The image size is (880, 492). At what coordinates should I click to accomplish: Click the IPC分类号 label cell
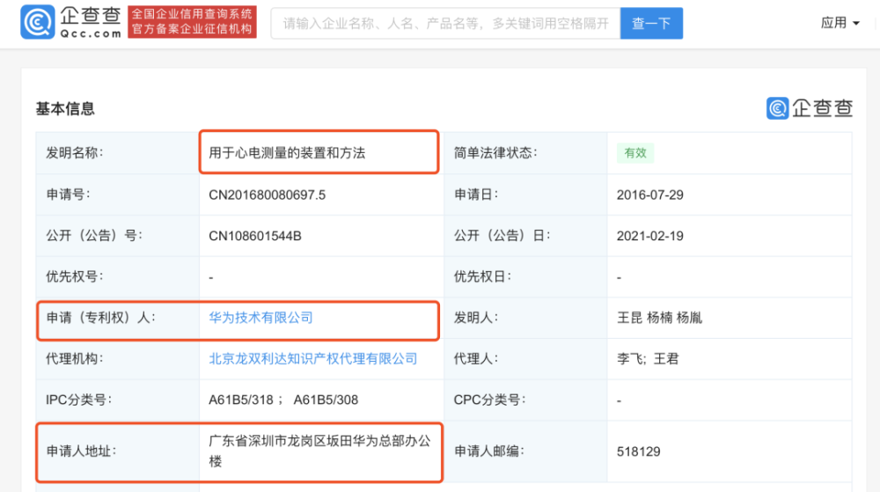(x=118, y=400)
